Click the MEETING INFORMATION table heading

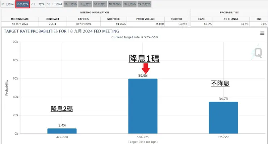[95, 12]
